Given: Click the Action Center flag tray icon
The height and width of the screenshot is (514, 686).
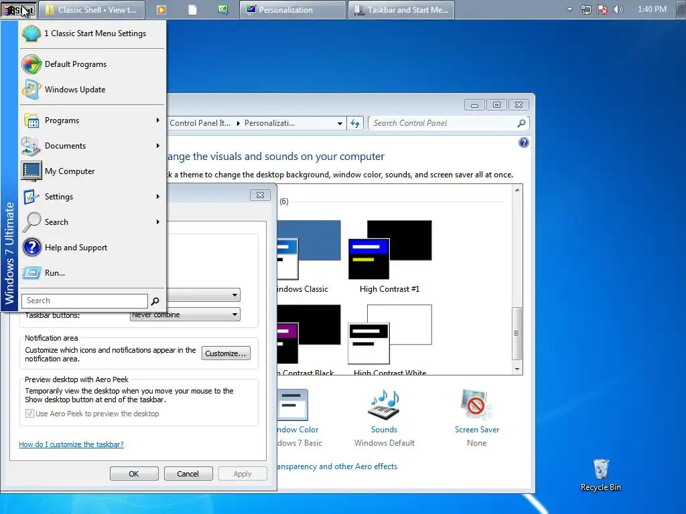Looking at the screenshot, I should coord(602,9).
